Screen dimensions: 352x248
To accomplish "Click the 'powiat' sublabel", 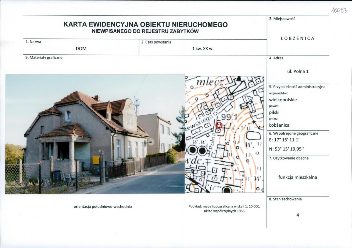I will pos(274,106).
